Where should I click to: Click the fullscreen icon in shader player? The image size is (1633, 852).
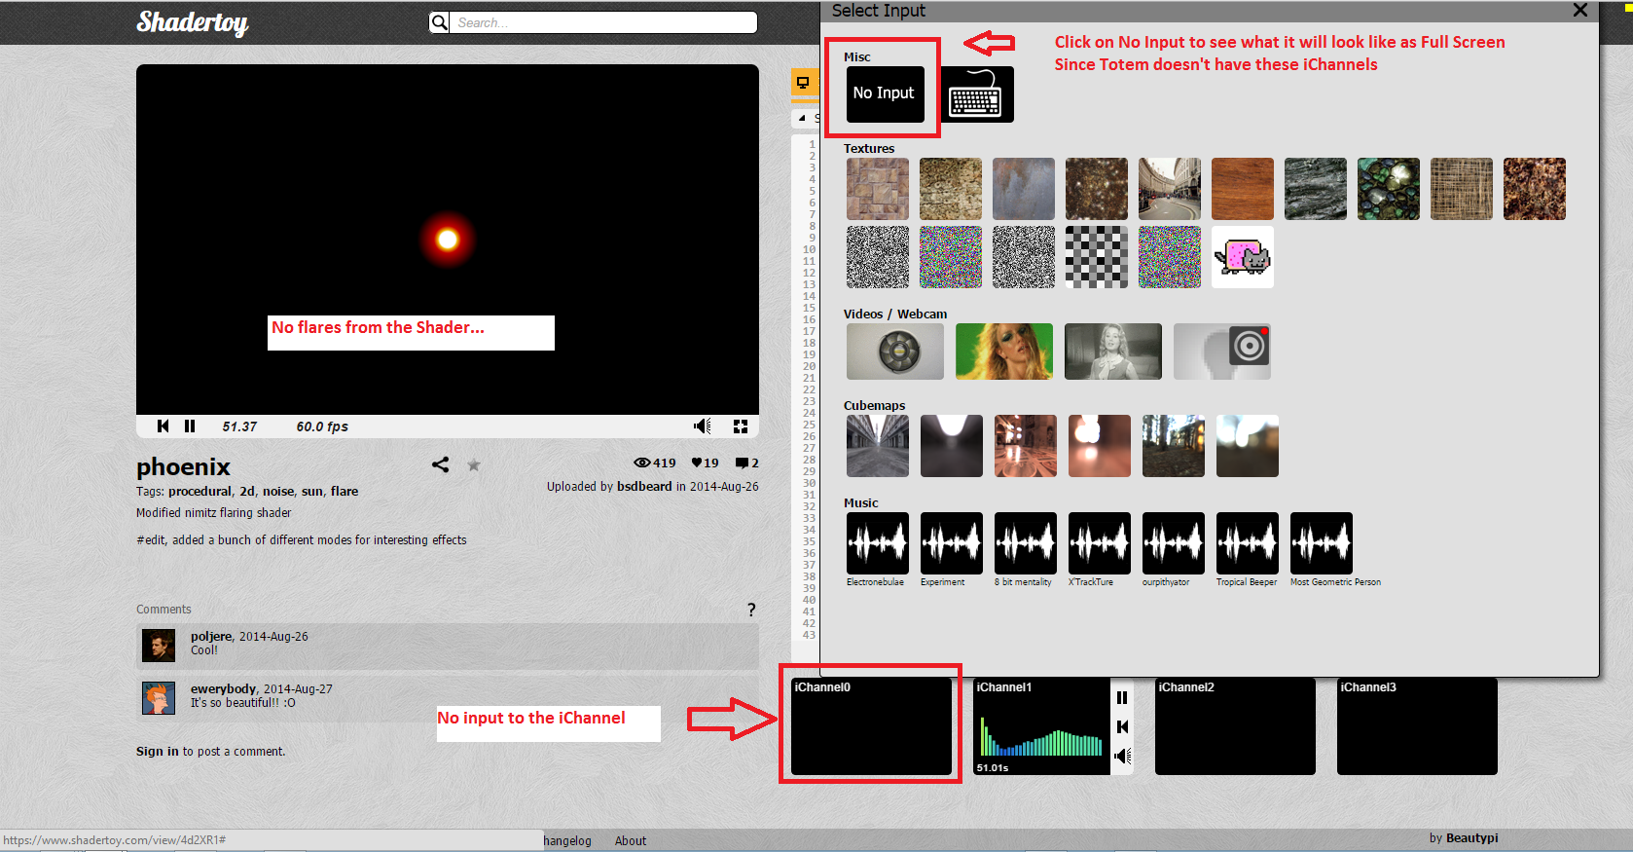tap(740, 426)
